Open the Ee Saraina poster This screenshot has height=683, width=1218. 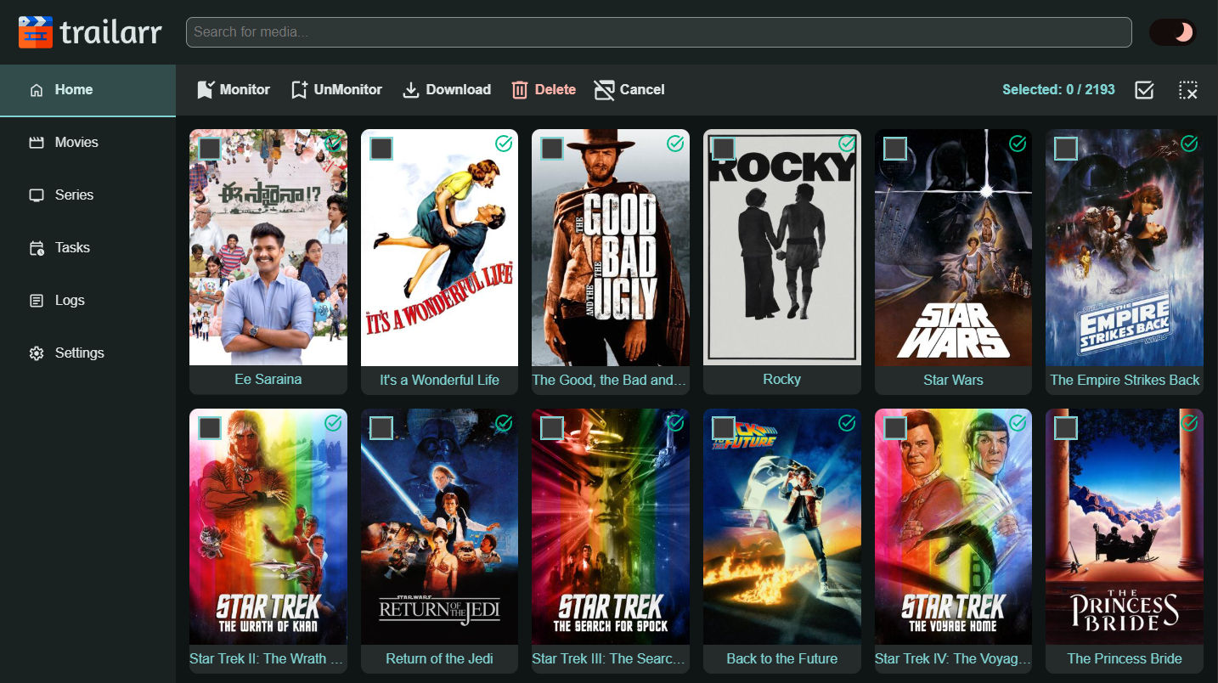268,247
